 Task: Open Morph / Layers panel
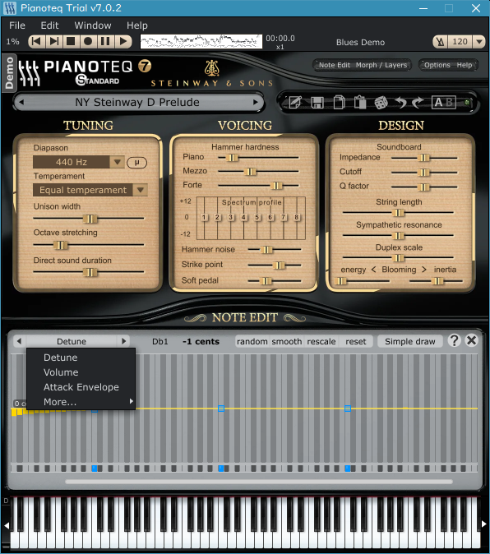381,65
